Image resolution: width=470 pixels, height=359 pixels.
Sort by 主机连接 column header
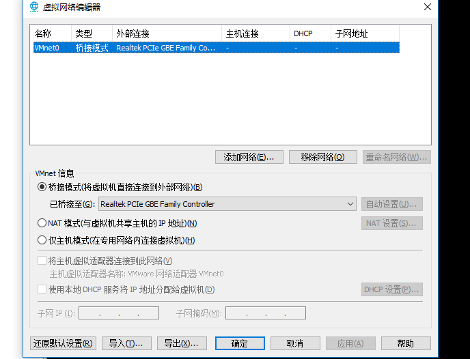coord(255,33)
